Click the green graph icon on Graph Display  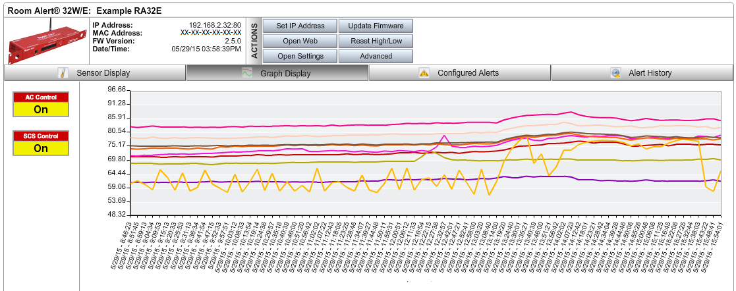click(246, 73)
